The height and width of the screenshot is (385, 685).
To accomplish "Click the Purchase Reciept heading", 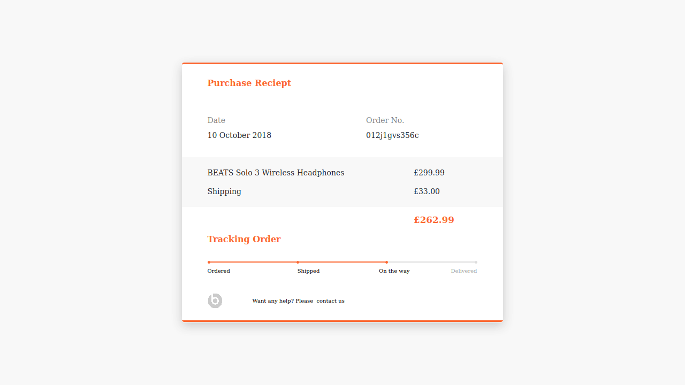I will pos(249,83).
